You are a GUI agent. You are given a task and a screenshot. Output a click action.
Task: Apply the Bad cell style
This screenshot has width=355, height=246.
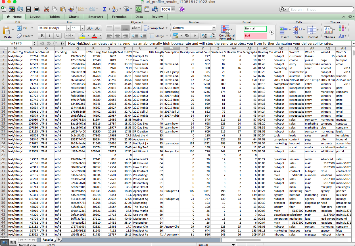click(x=255, y=36)
